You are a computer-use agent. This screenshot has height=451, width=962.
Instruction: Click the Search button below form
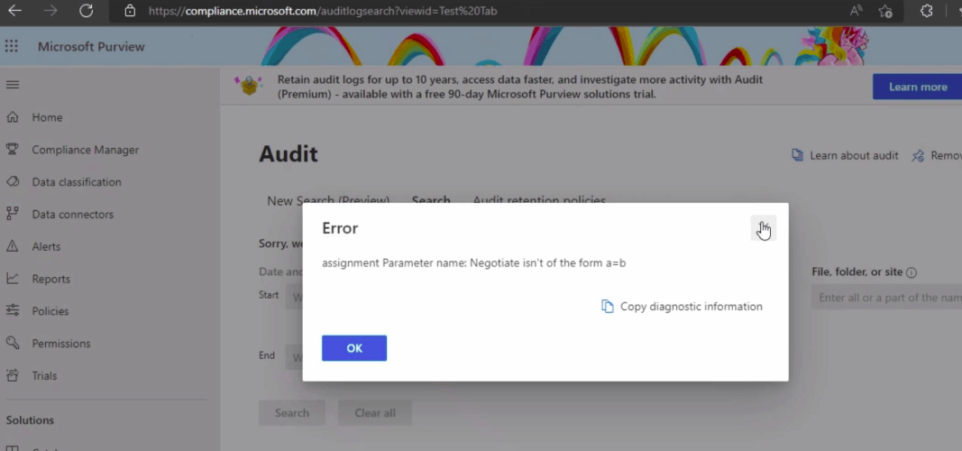tap(292, 413)
